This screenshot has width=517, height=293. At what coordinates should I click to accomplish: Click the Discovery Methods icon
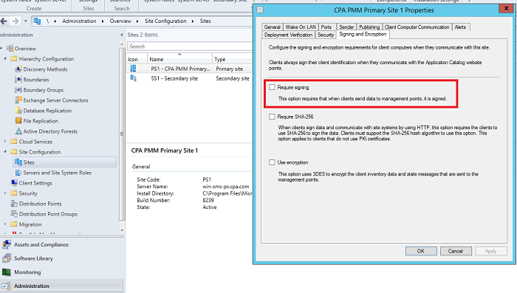[x=18, y=69]
